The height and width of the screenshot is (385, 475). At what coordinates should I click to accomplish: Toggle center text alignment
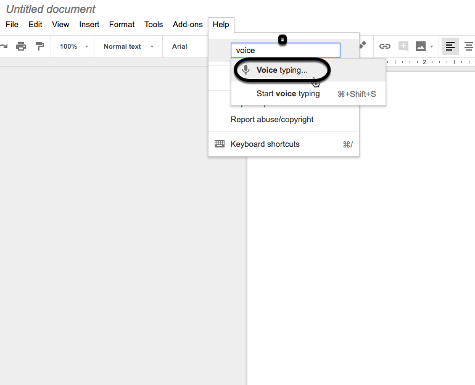point(468,46)
